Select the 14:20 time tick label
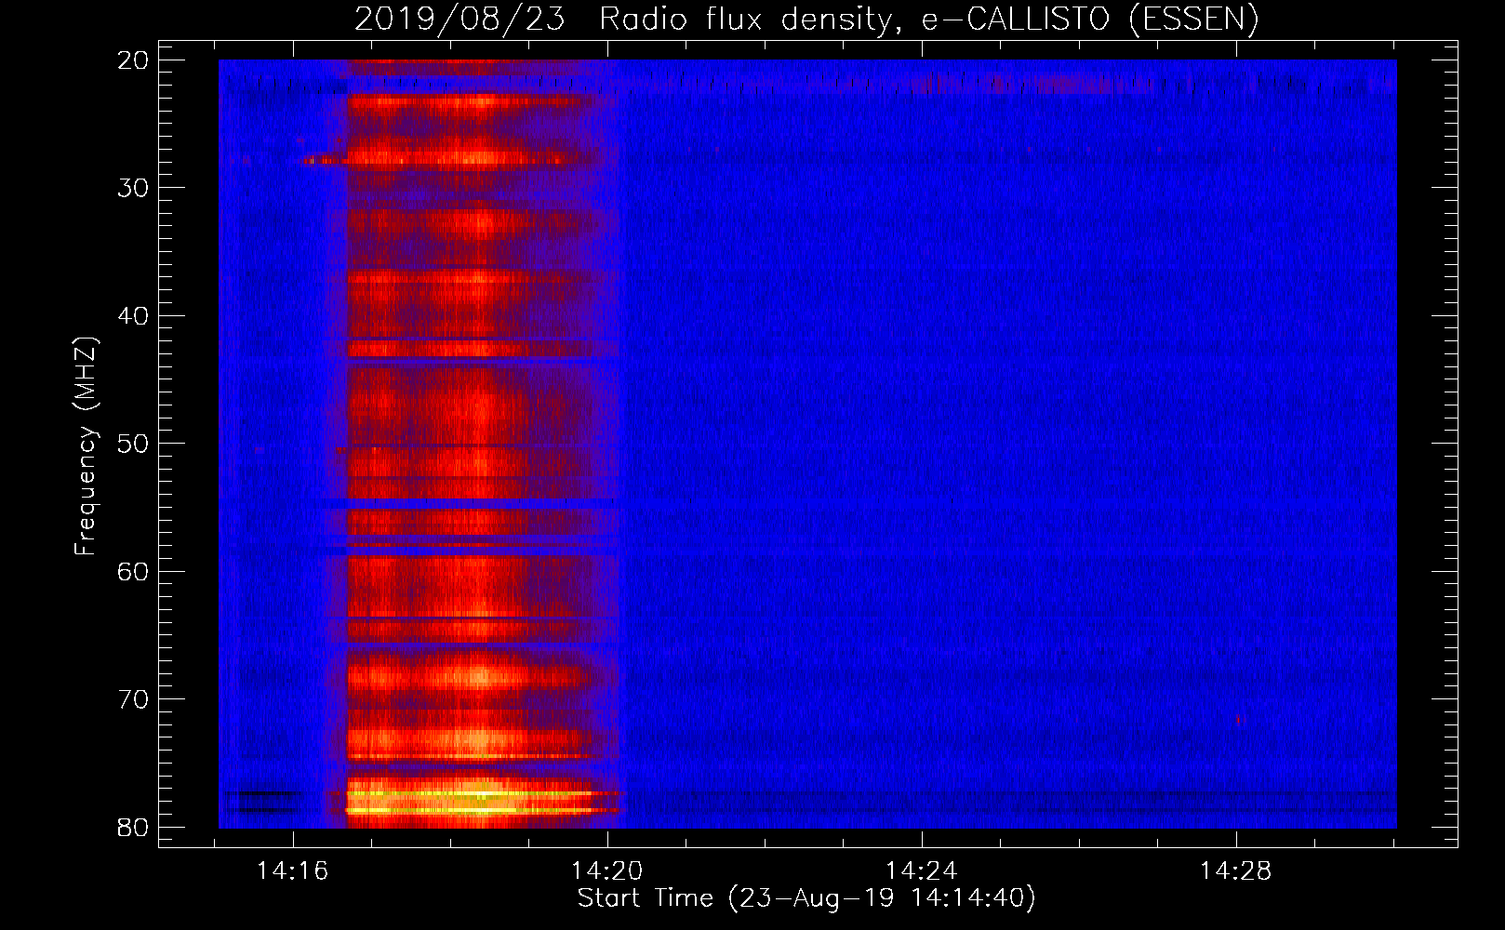 pyautogui.click(x=607, y=871)
